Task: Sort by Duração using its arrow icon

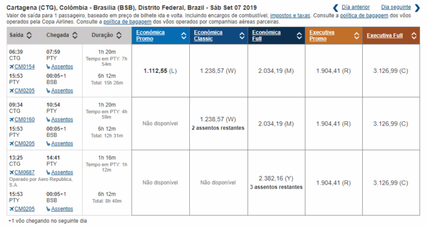Action: tap(119, 35)
